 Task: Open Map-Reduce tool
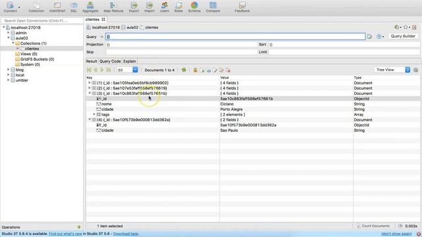(x=113, y=7)
